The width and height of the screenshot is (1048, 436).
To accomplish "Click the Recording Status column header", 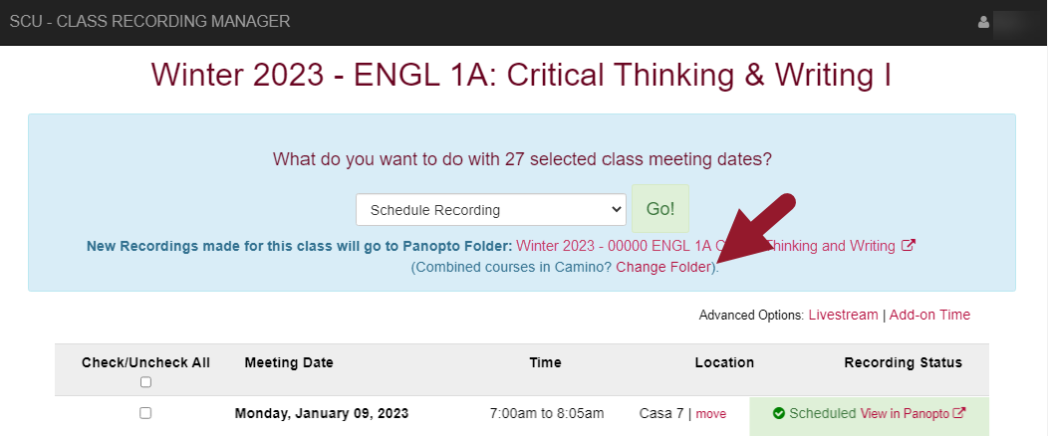I will pyautogui.click(x=903, y=362).
